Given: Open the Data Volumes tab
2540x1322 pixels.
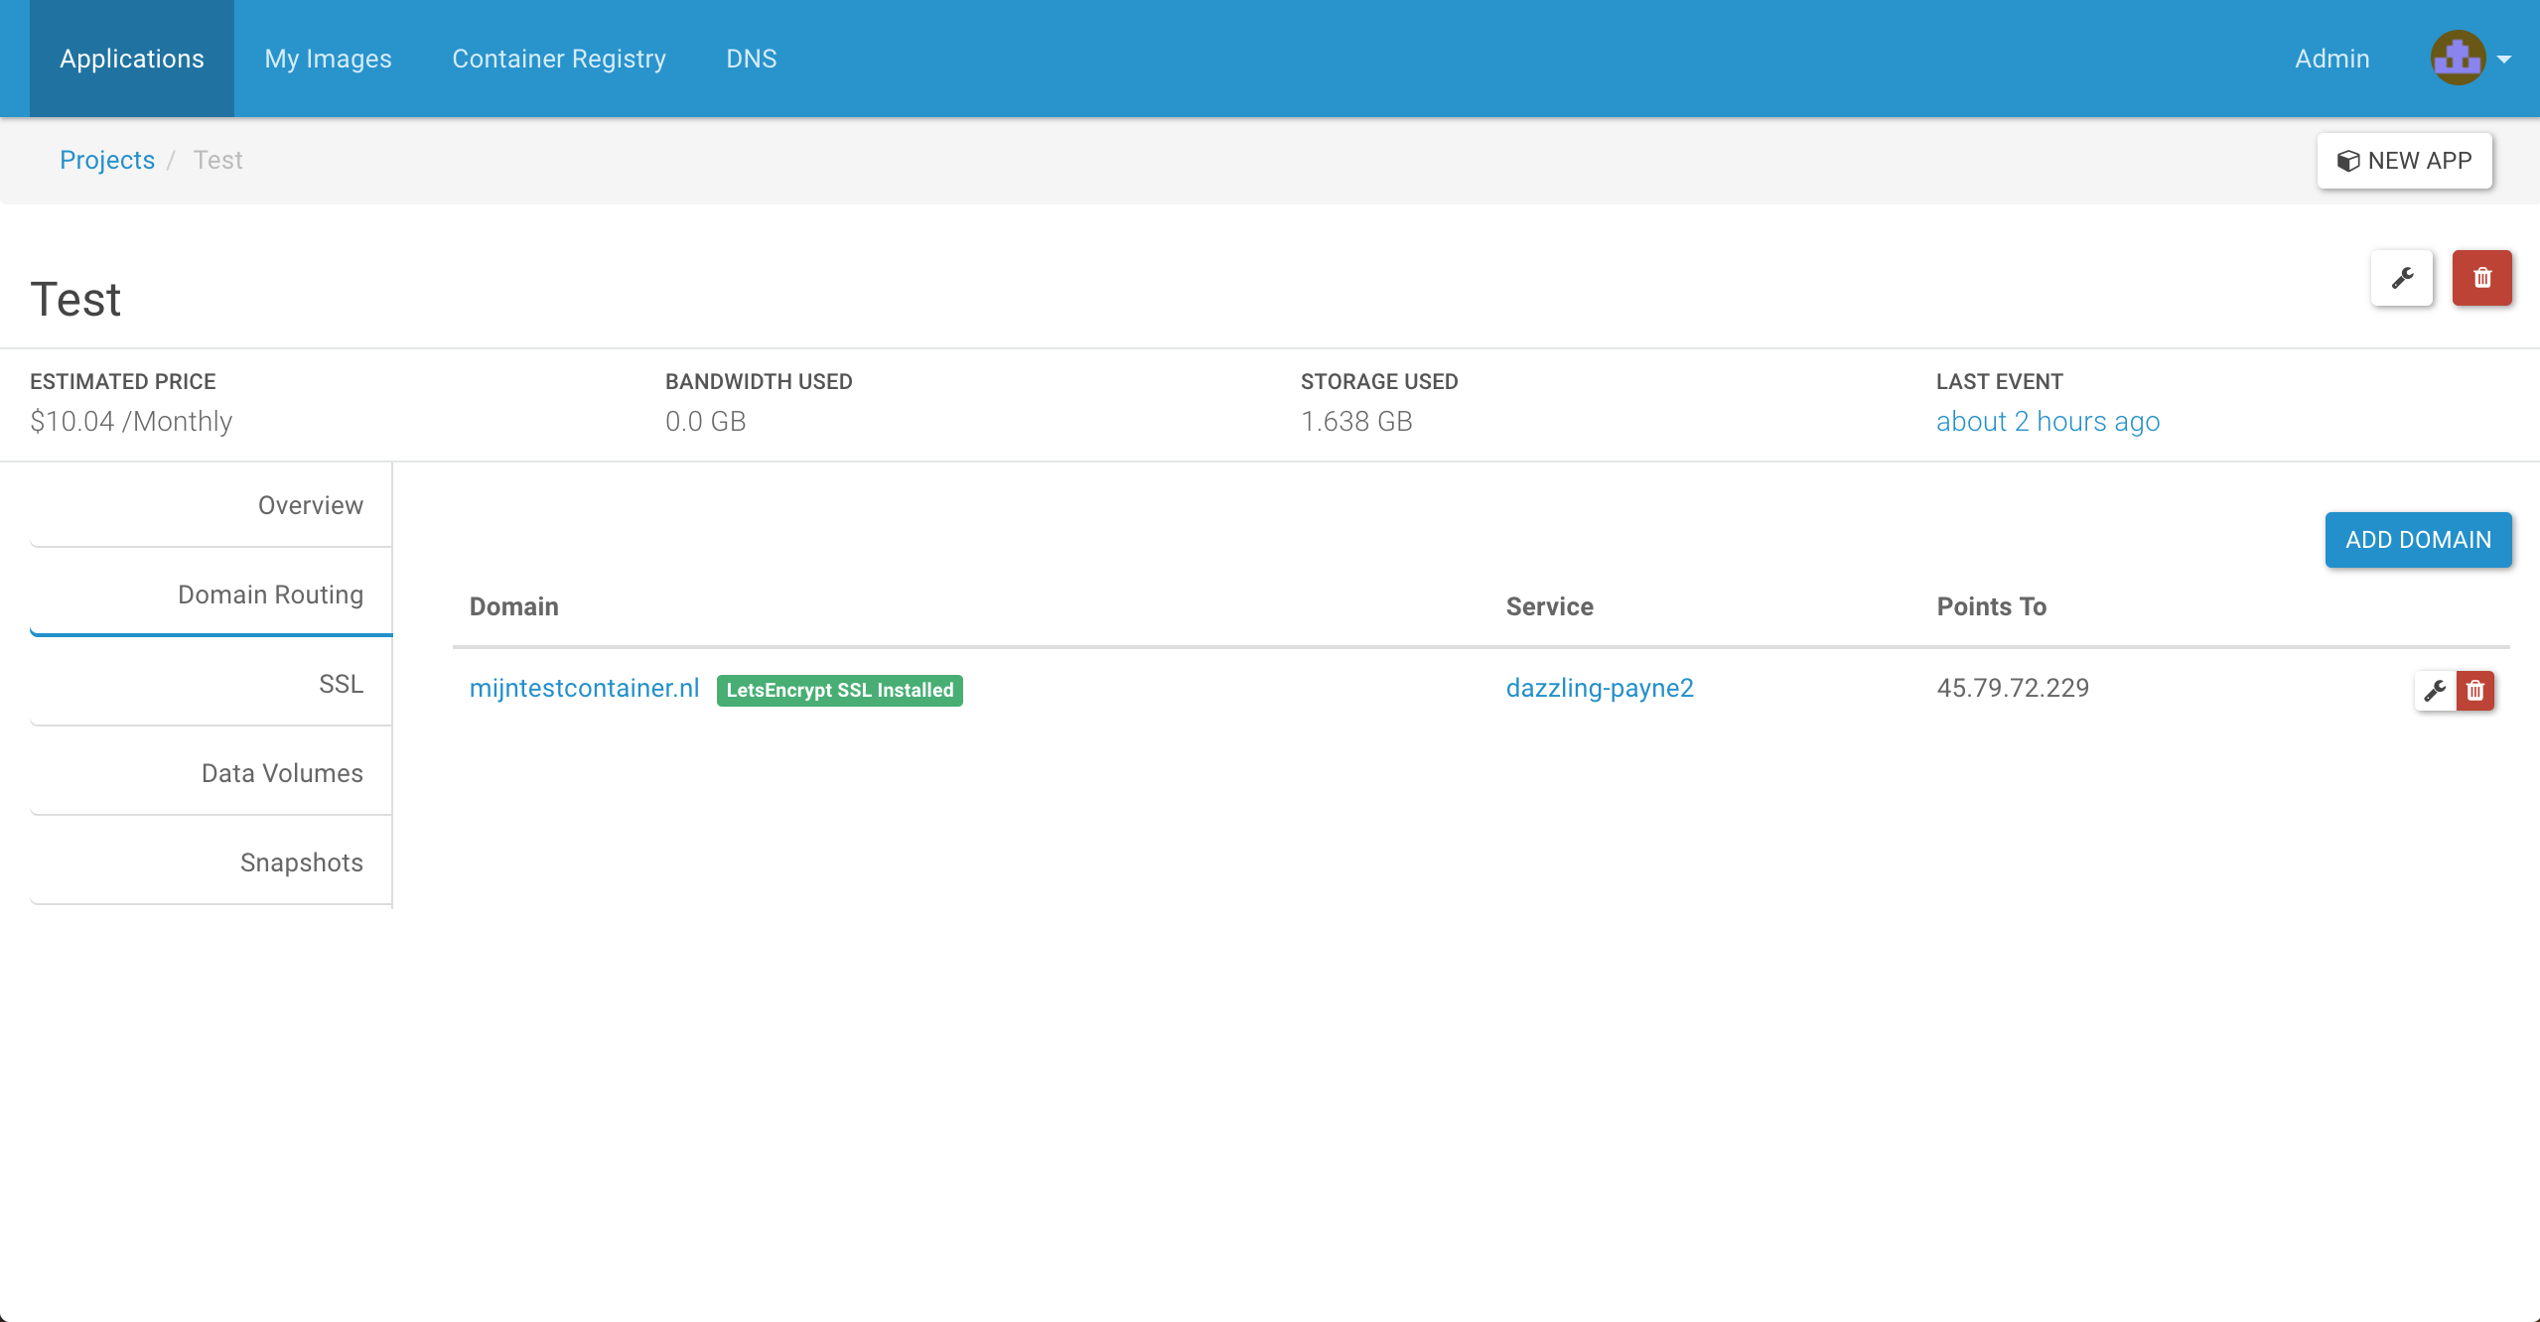Looking at the screenshot, I should coord(211,773).
